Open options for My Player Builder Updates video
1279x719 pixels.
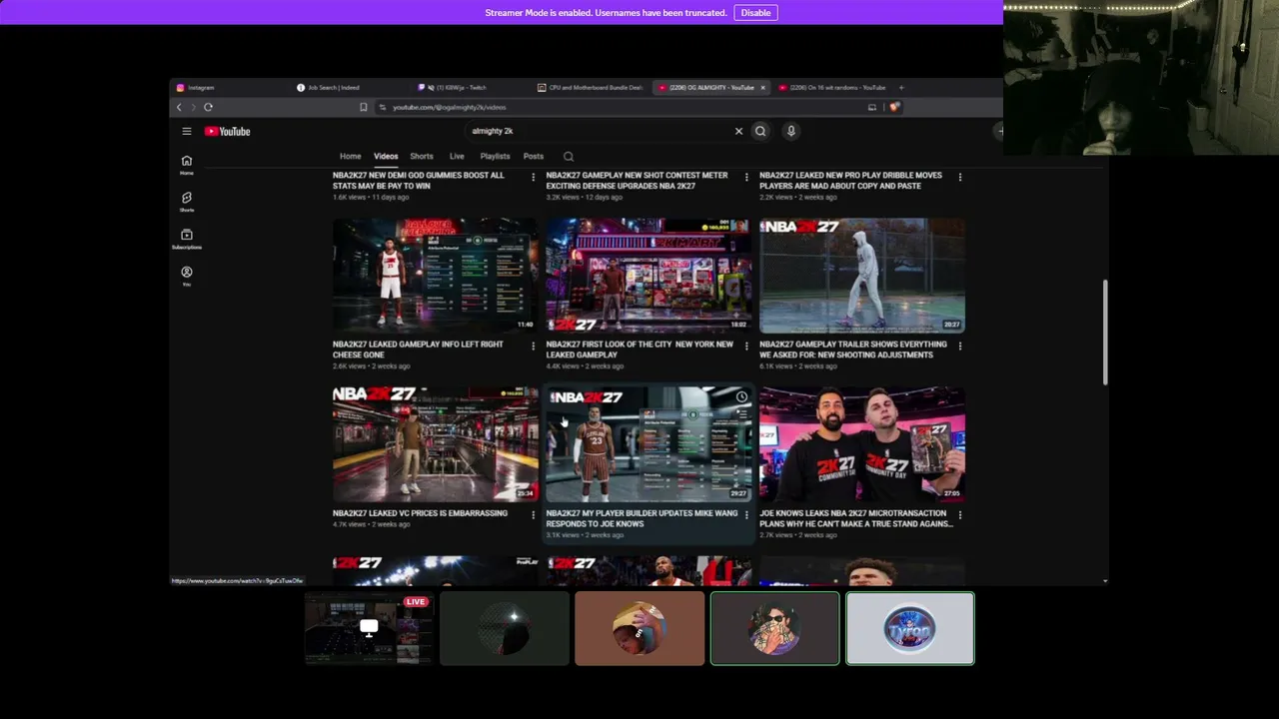point(746,515)
